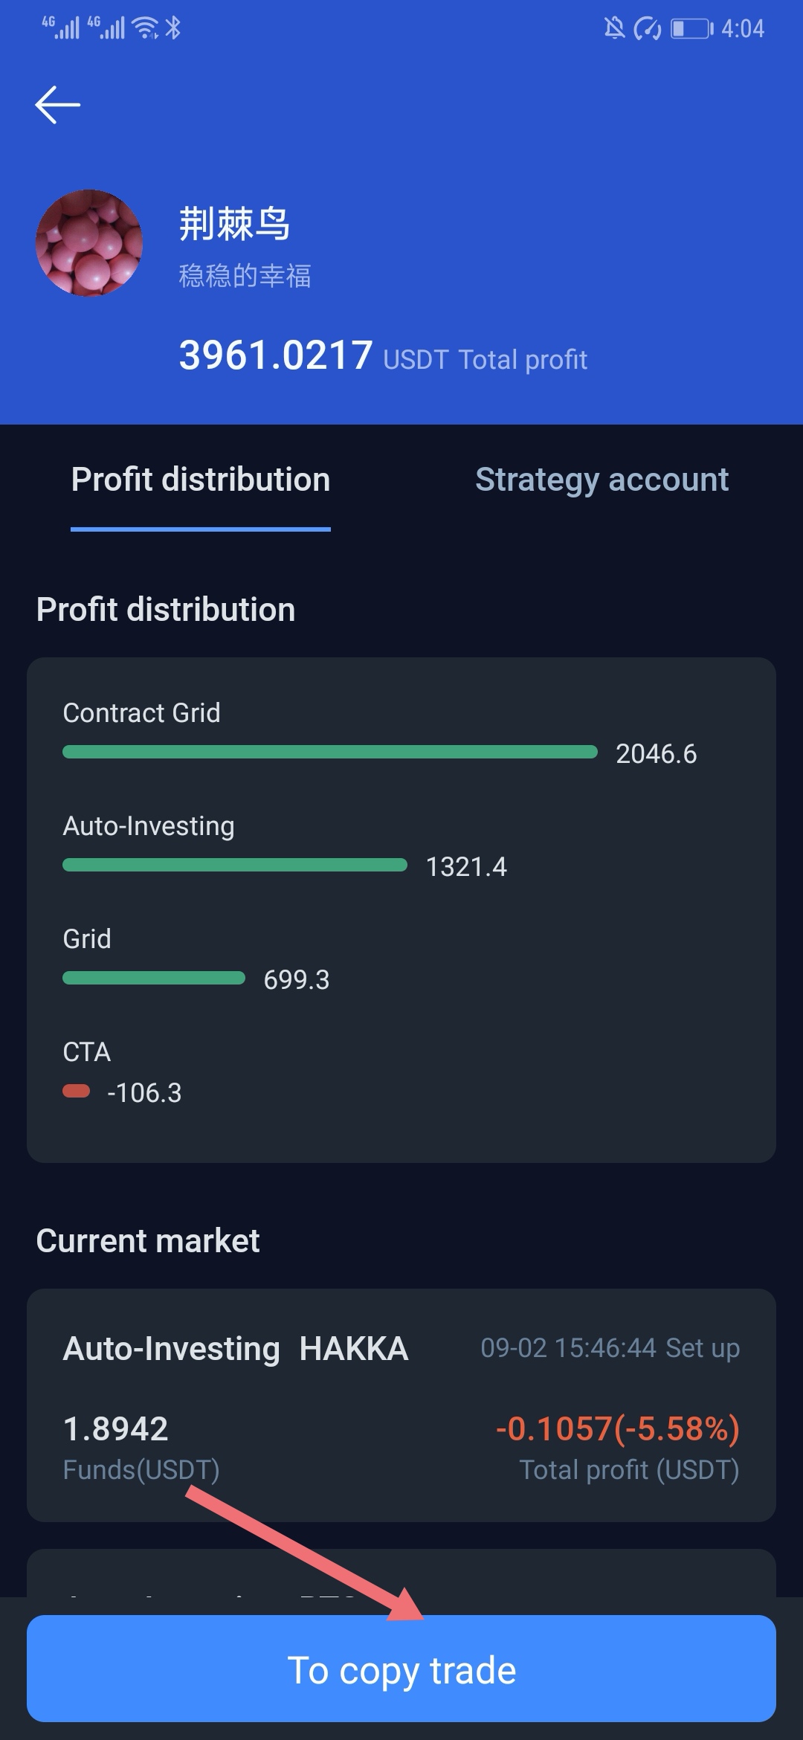The image size is (803, 1740).
Task: Tap the Bluetooth status icon
Action: point(173,28)
